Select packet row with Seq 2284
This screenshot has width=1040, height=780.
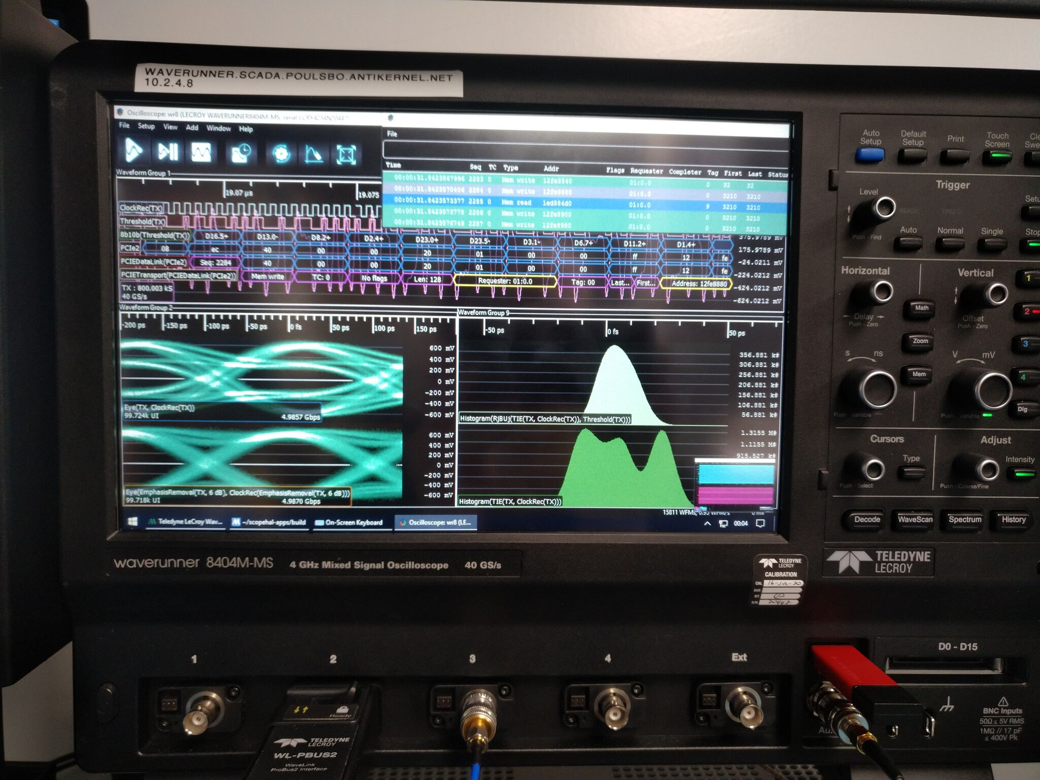tap(586, 192)
